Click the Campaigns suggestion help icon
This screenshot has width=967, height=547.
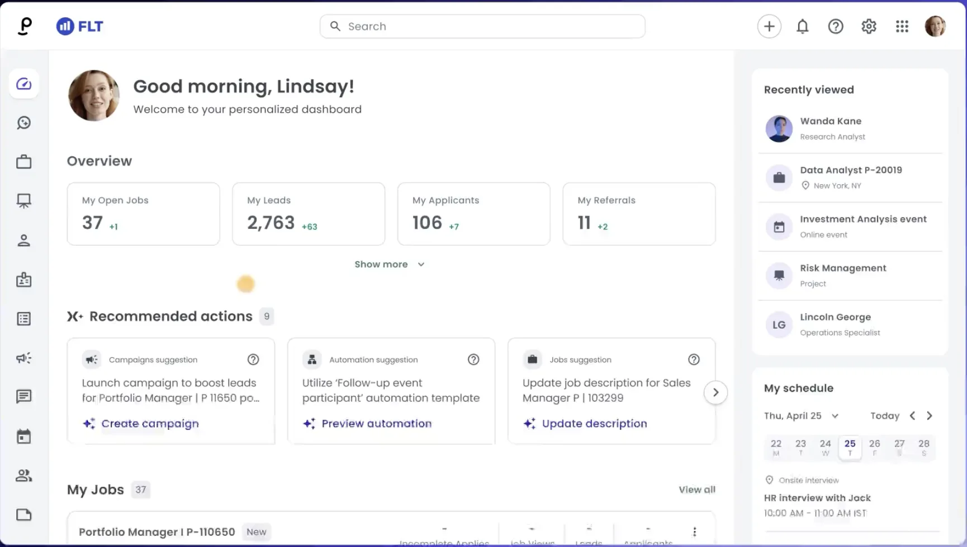point(253,359)
